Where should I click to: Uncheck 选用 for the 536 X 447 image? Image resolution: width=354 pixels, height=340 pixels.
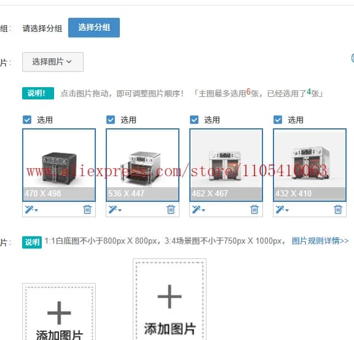[x=111, y=120]
